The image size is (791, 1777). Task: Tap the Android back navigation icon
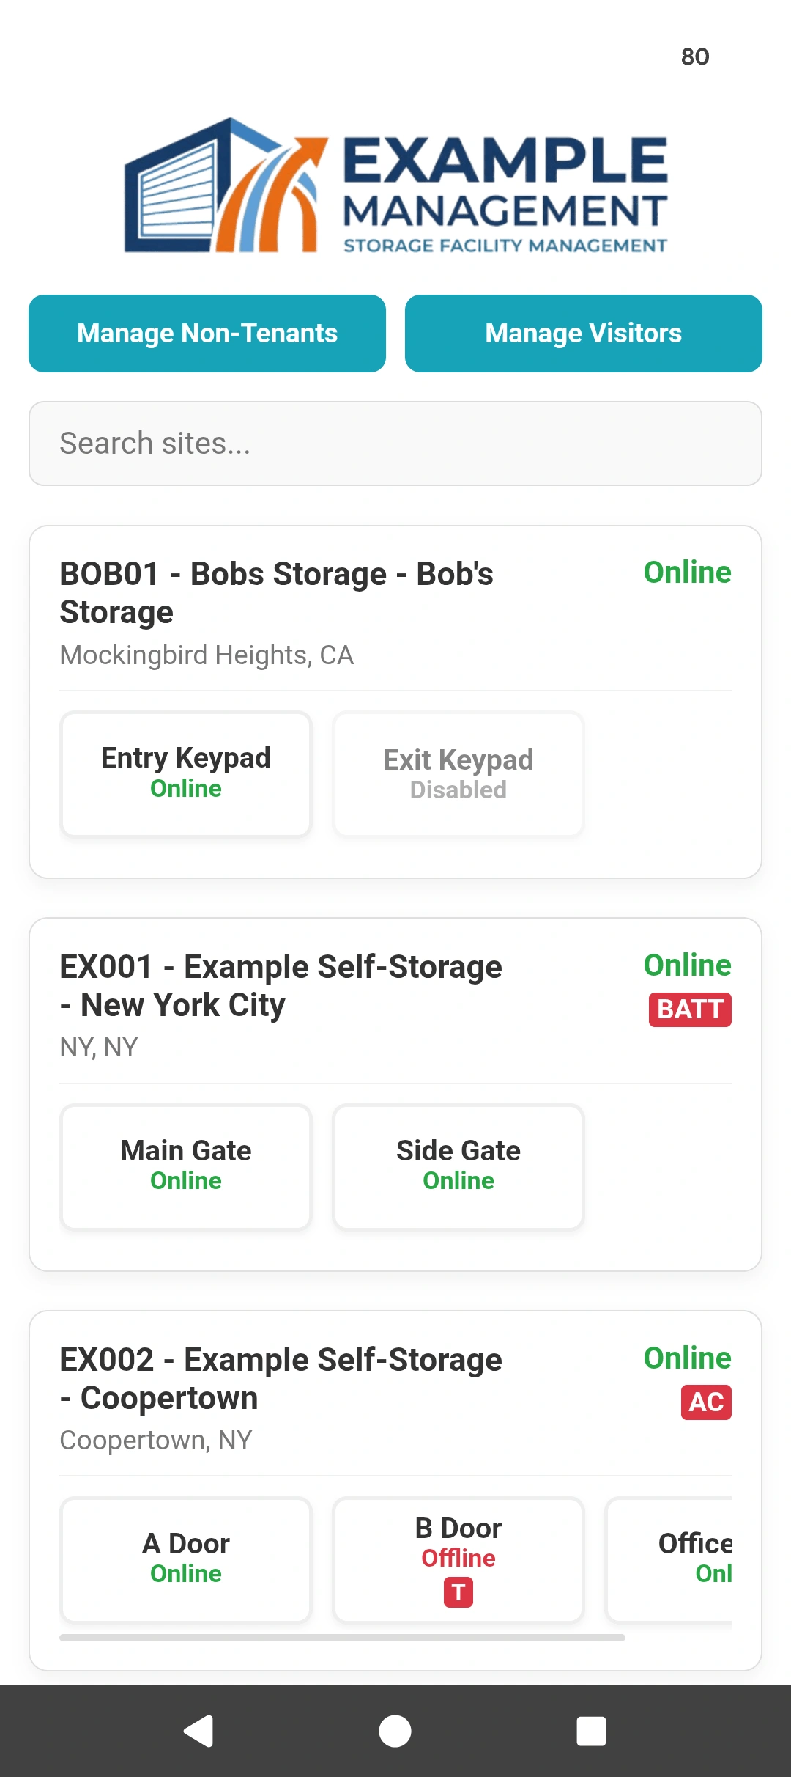pyautogui.click(x=198, y=1732)
